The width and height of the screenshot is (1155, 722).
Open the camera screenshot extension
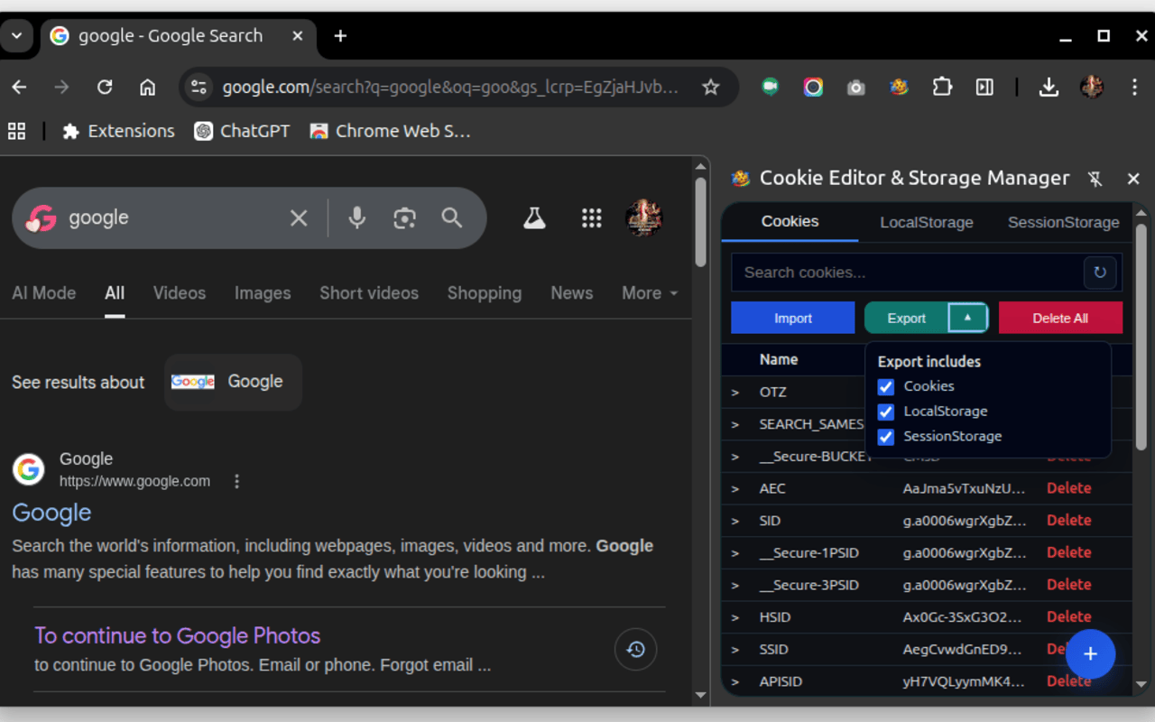point(855,88)
